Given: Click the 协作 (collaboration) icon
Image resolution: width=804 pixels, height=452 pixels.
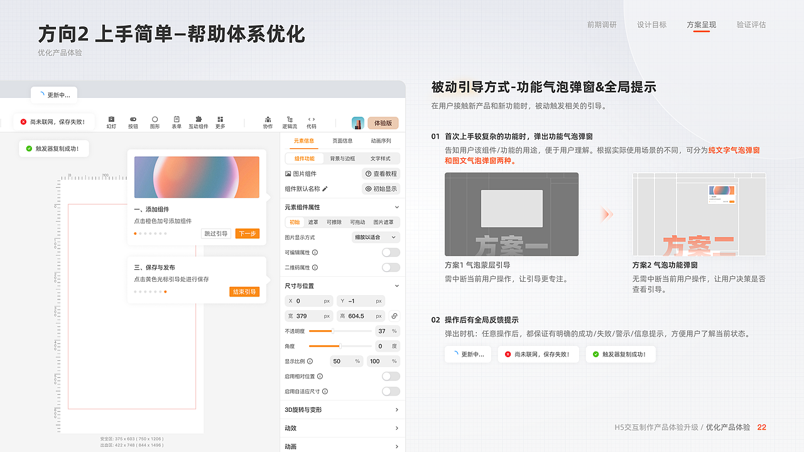Looking at the screenshot, I should (268, 122).
